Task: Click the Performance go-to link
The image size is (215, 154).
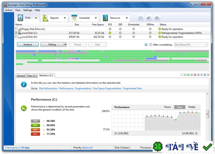Action: pyautogui.click(x=66, y=89)
